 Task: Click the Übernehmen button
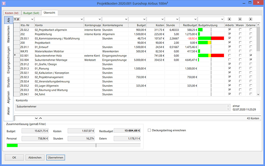[55, 157]
